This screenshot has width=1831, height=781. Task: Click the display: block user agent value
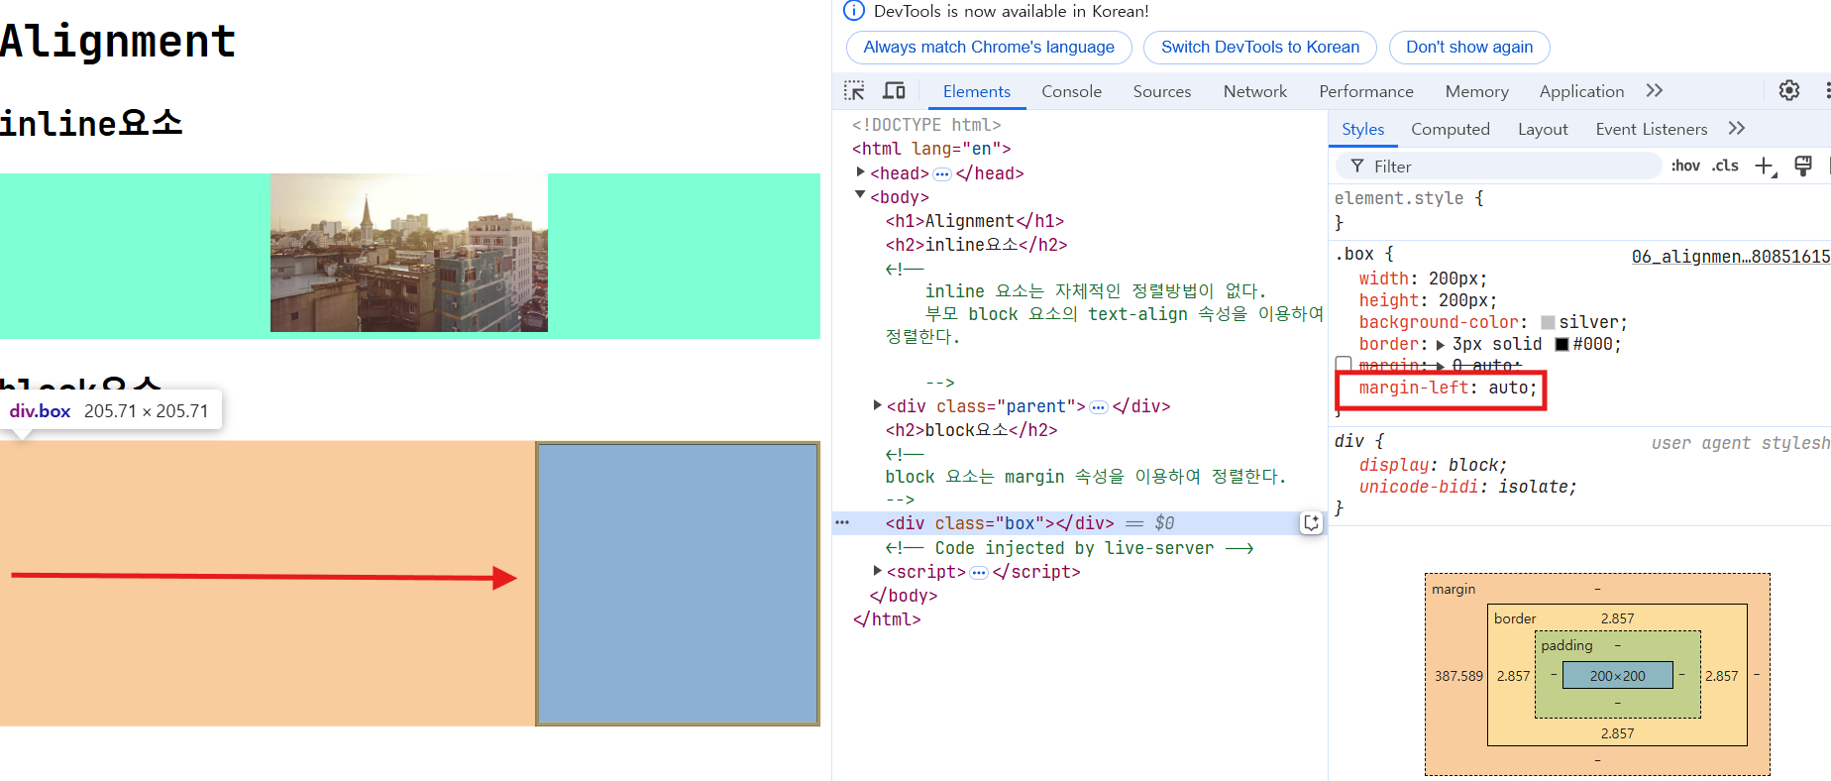(1476, 465)
